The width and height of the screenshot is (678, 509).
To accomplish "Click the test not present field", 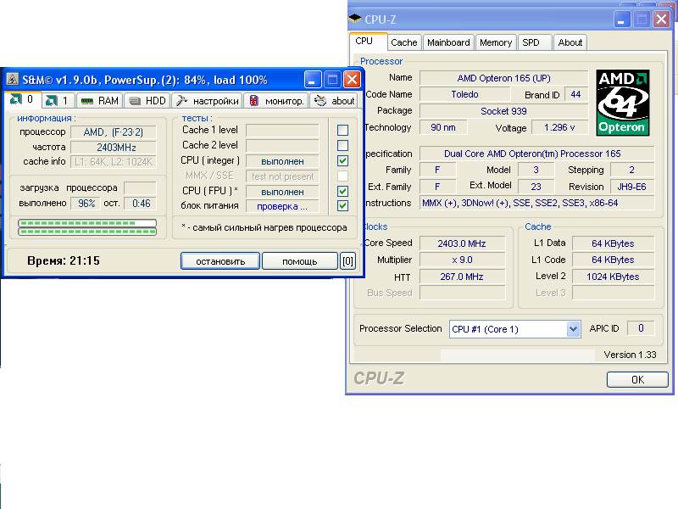I will pyautogui.click(x=282, y=176).
